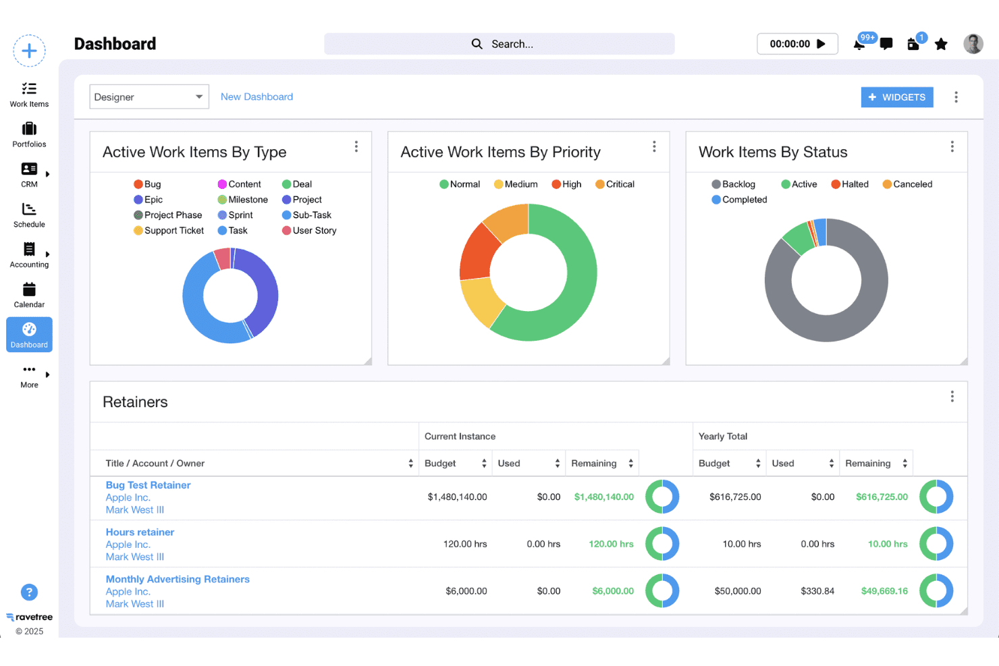Open Portfolios from the sidebar

pos(29,135)
